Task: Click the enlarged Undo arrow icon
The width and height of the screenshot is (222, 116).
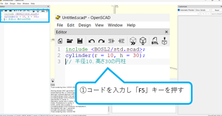Action: click(92, 41)
